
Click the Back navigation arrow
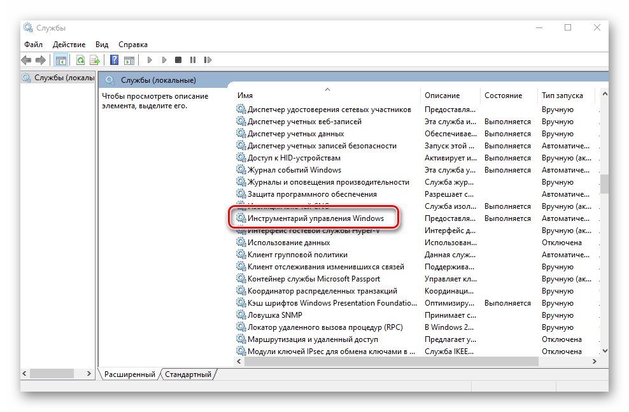25,59
